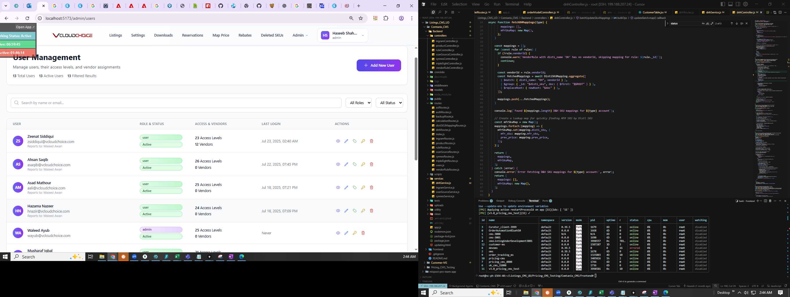Viewport: 790px width, 297px height.
Task: Split the terminal panel
Action: coord(766,201)
